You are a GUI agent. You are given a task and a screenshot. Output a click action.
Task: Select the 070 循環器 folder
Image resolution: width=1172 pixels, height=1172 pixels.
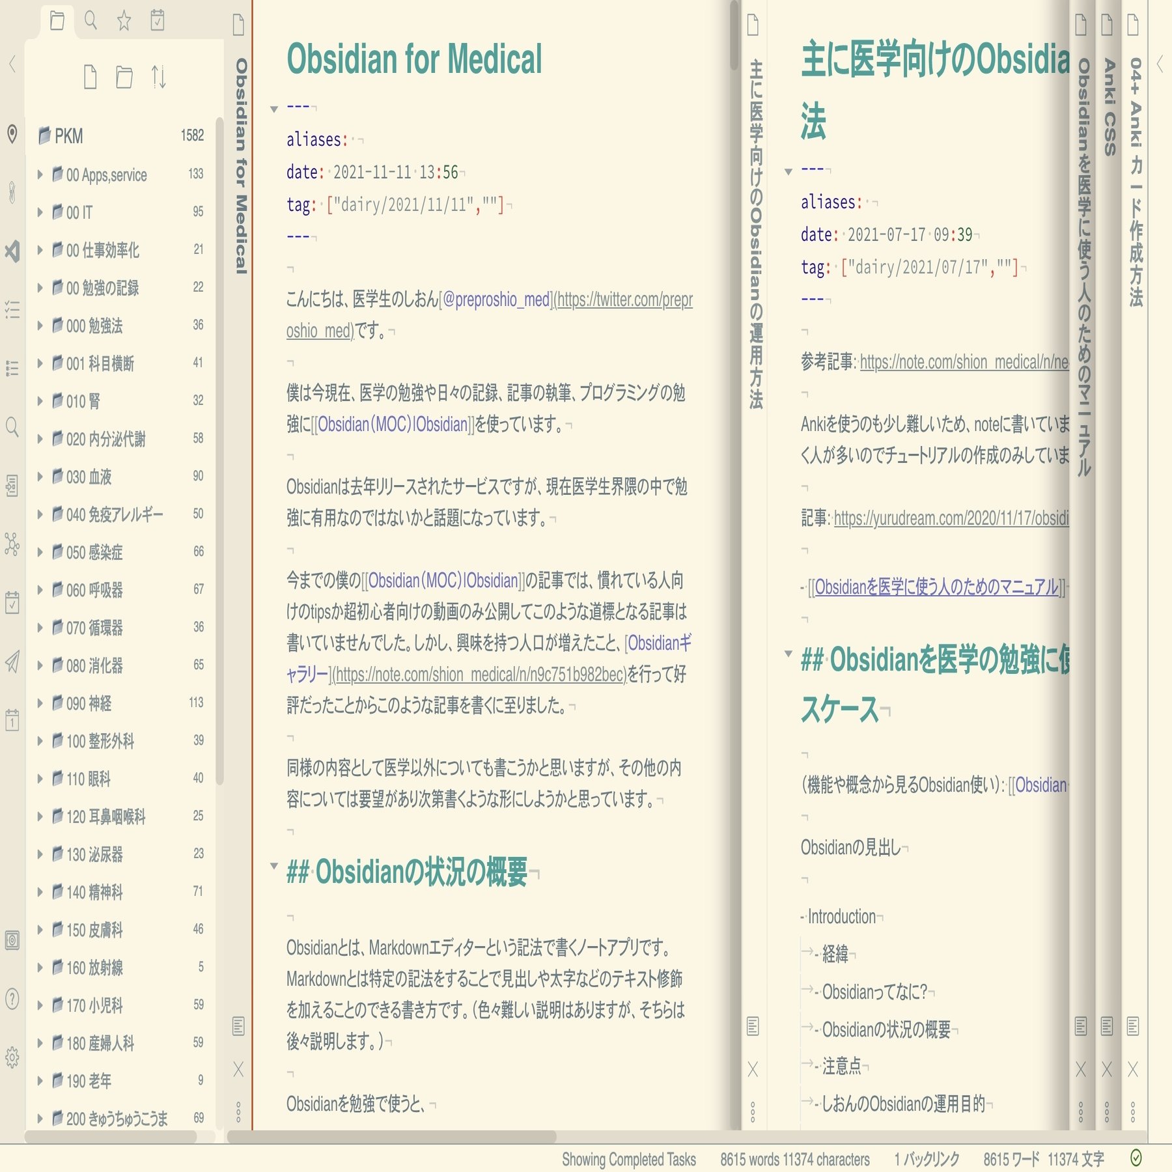click(121, 628)
